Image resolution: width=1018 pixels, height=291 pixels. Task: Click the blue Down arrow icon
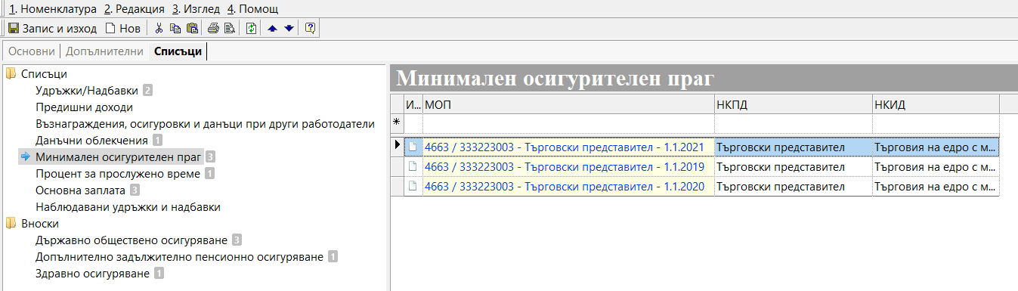[289, 29]
